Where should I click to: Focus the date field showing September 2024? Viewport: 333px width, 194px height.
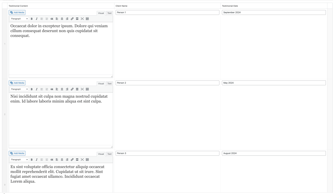click(x=274, y=13)
